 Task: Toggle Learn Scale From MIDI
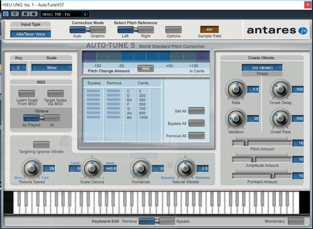[x=27, y=93]
